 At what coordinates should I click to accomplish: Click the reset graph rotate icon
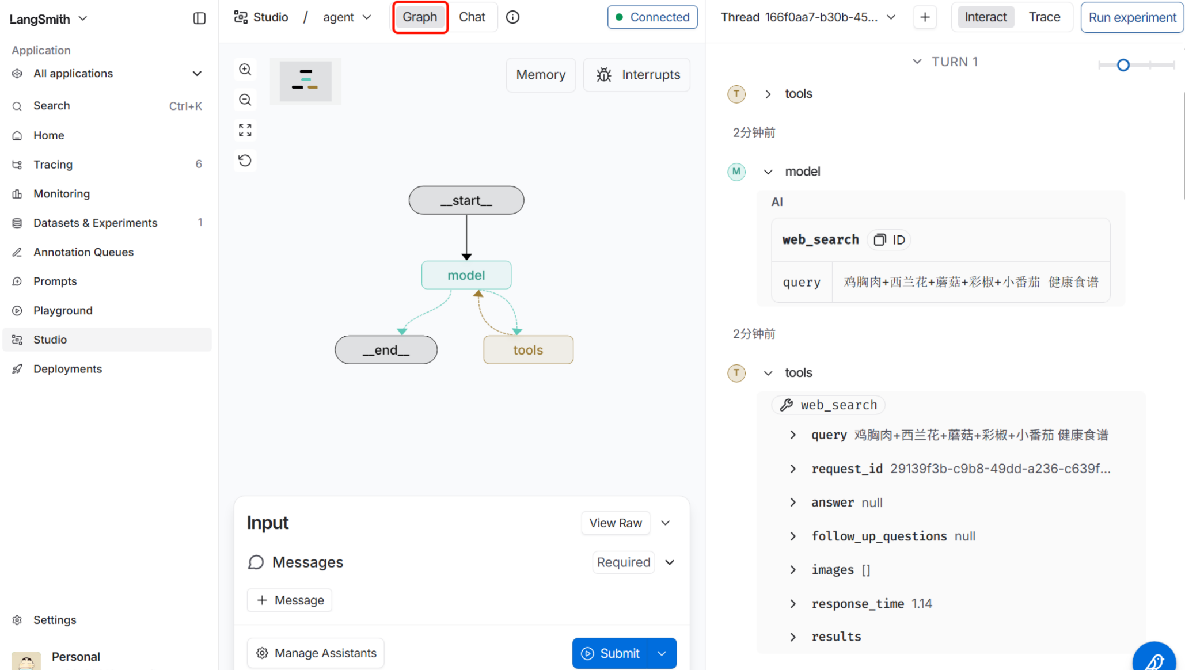pyautogui.click(x=245, y=161)
